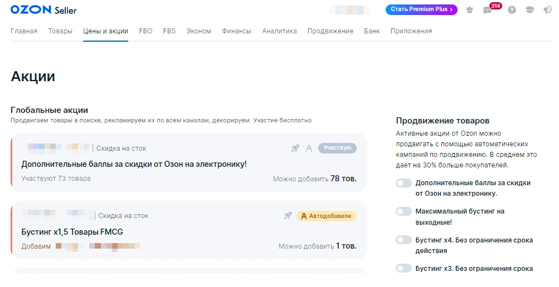Click the 'Автодобавили' badge on FMCG card

327,215
